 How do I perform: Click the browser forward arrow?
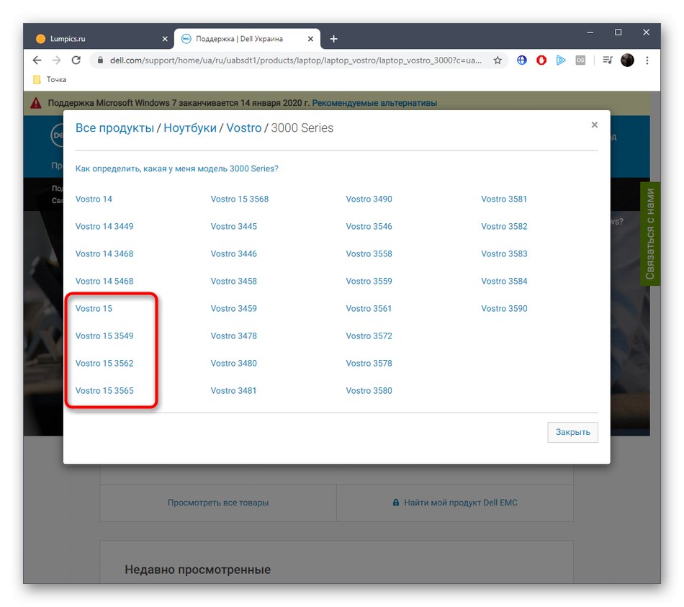57,60
